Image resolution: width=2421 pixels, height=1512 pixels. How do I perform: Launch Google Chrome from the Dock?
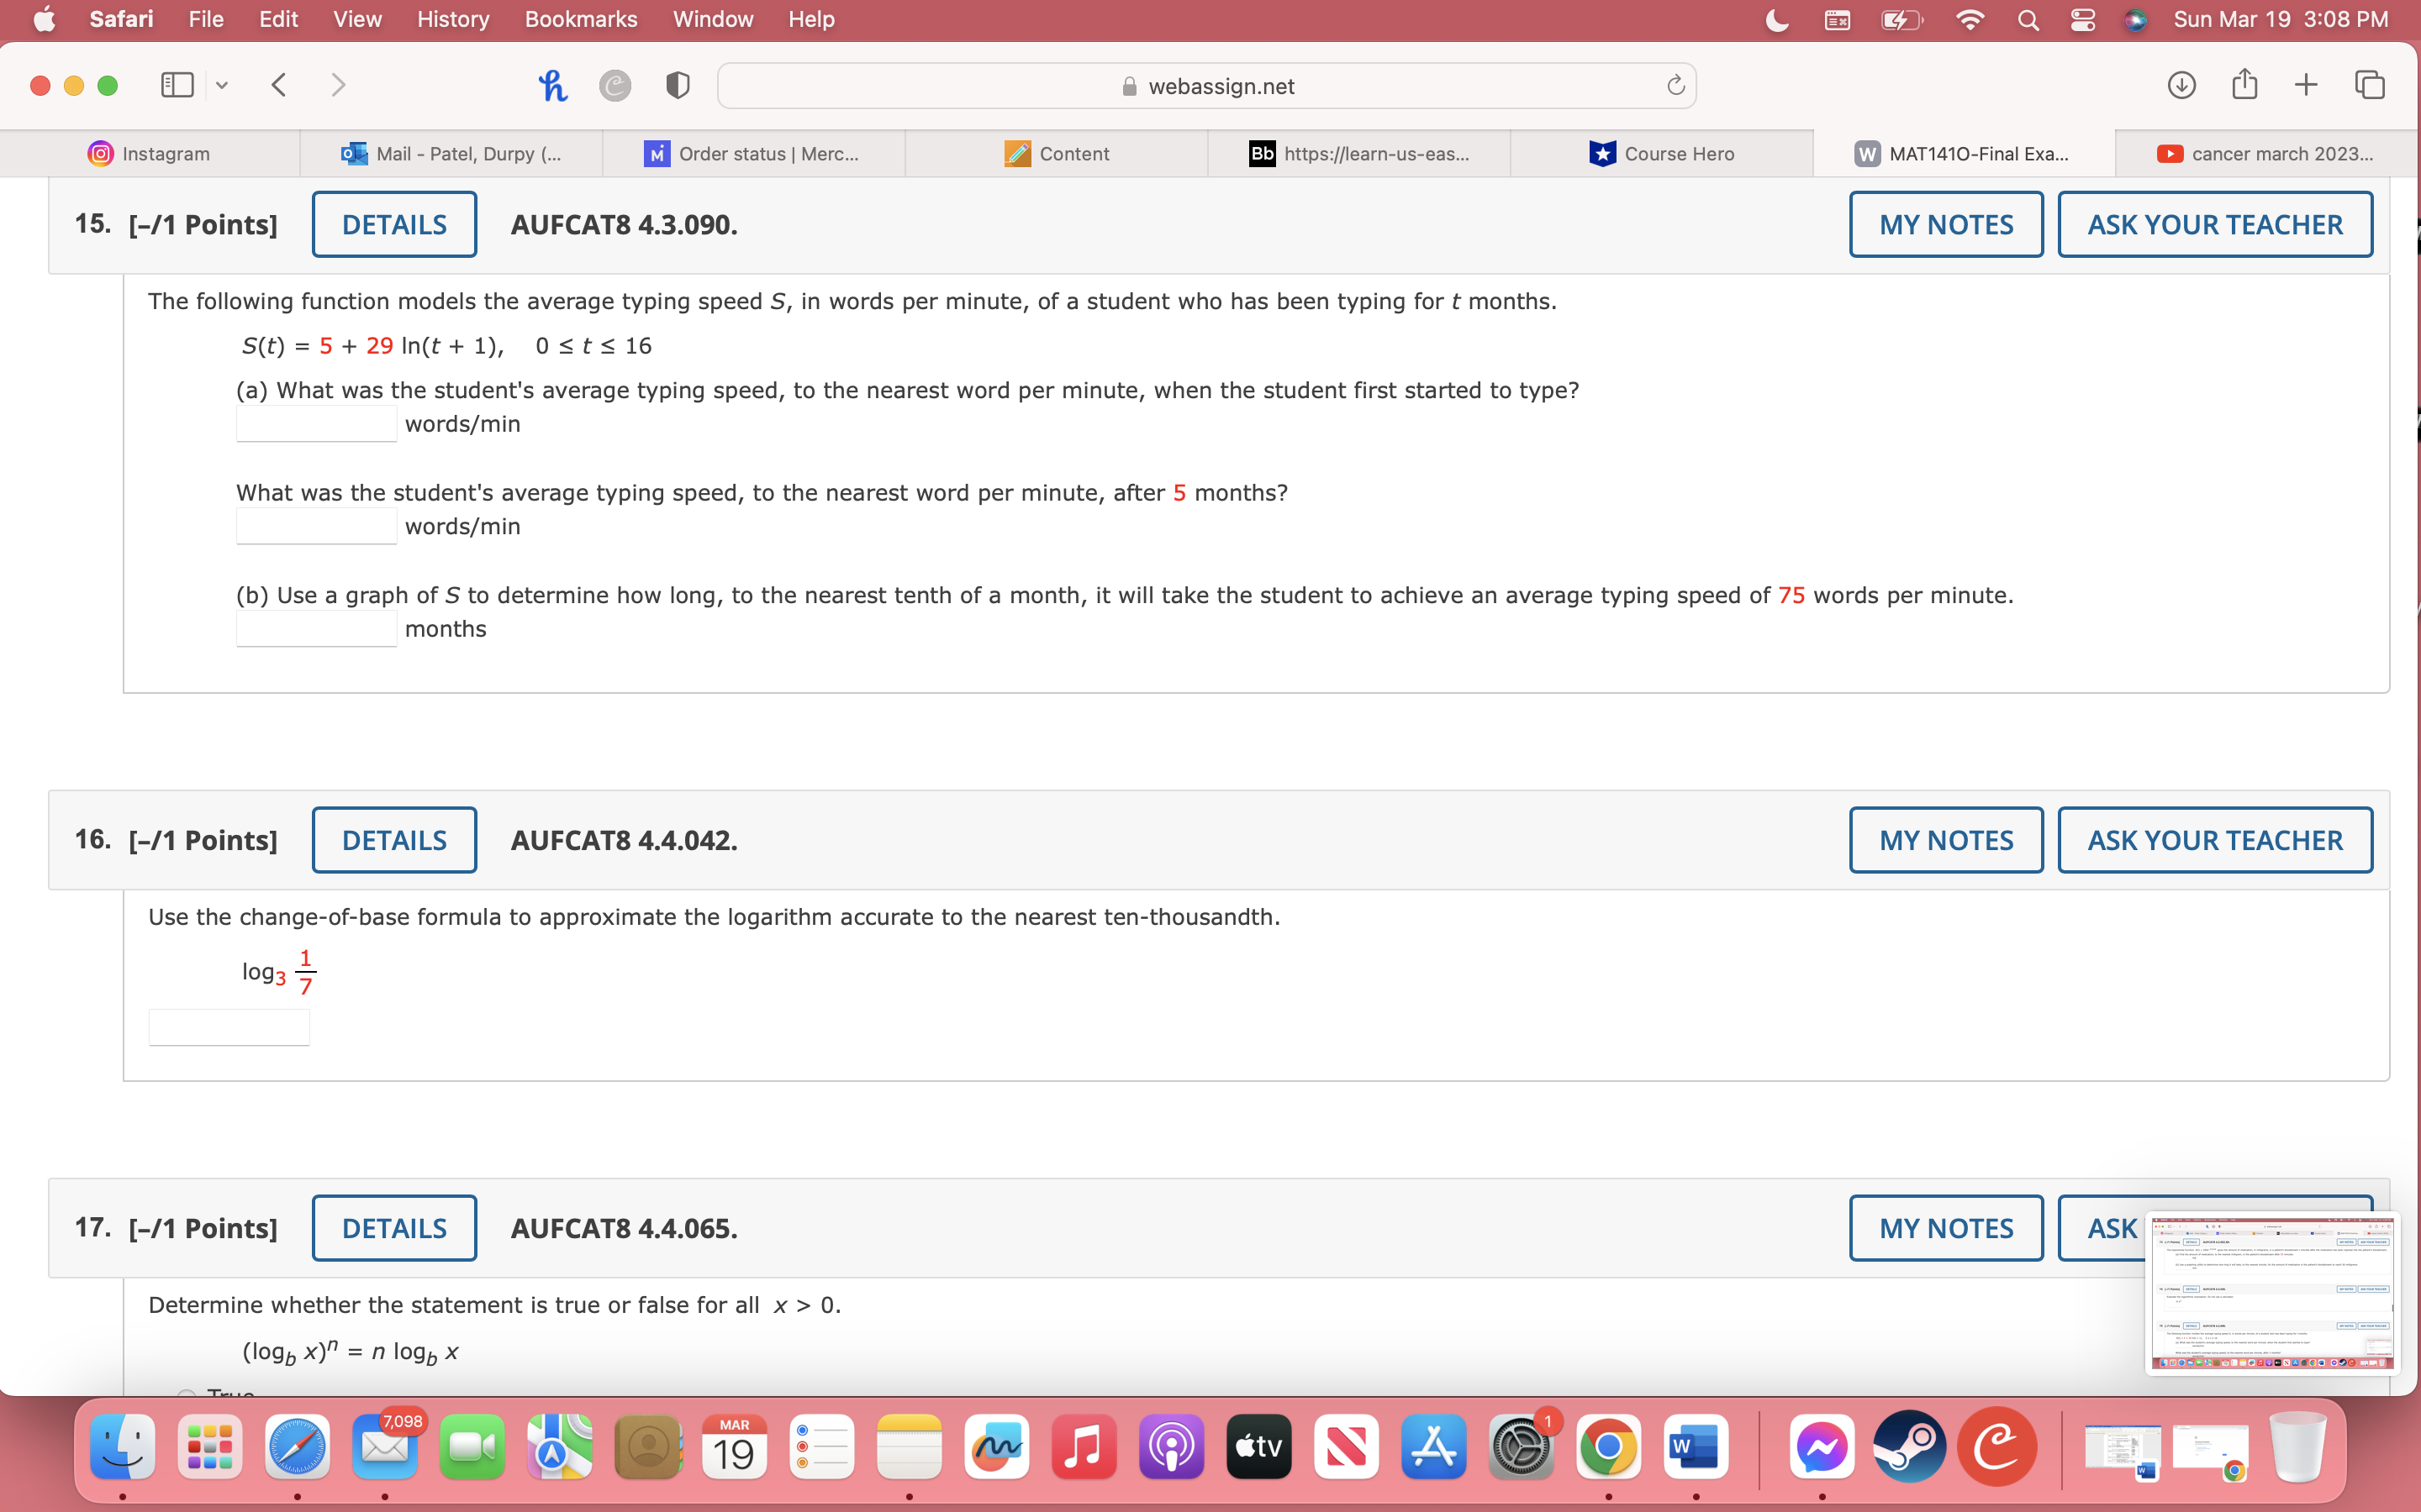[x=1610, y=1446]
